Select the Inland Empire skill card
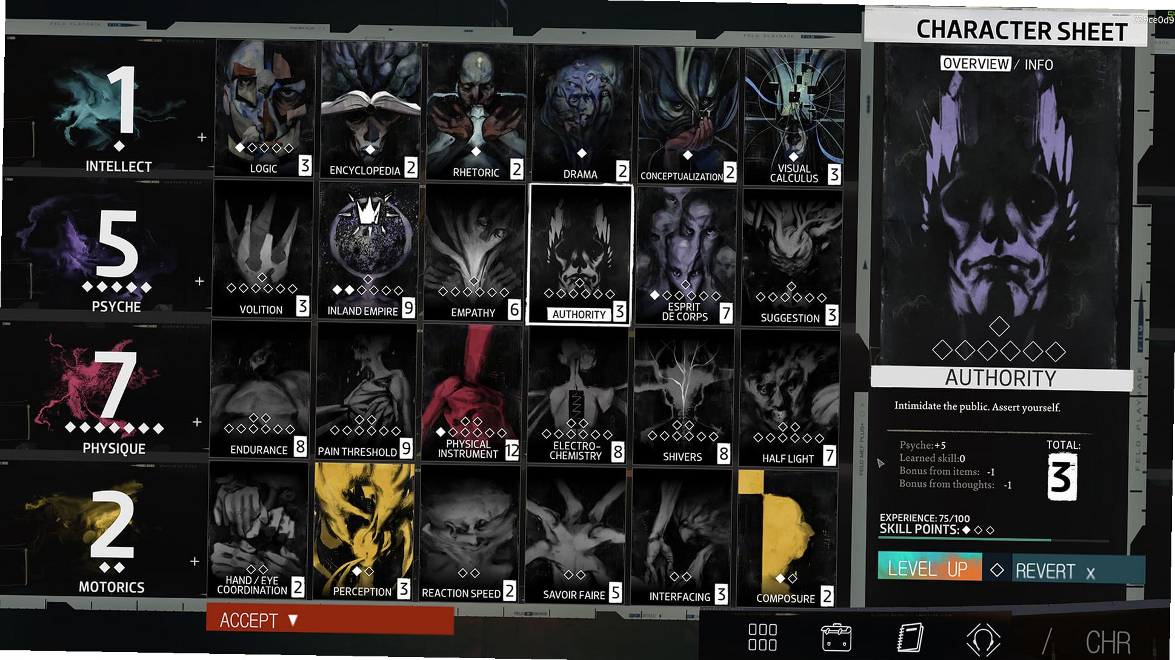Image resolution: width=1175 pixels, height=660 pixels. pos(368,252)
